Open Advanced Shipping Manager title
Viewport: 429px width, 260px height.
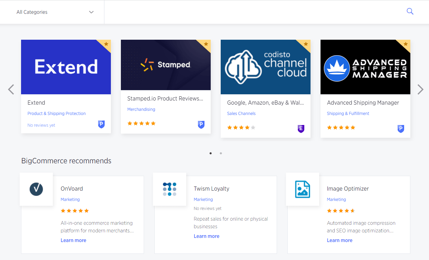[363, 103]
